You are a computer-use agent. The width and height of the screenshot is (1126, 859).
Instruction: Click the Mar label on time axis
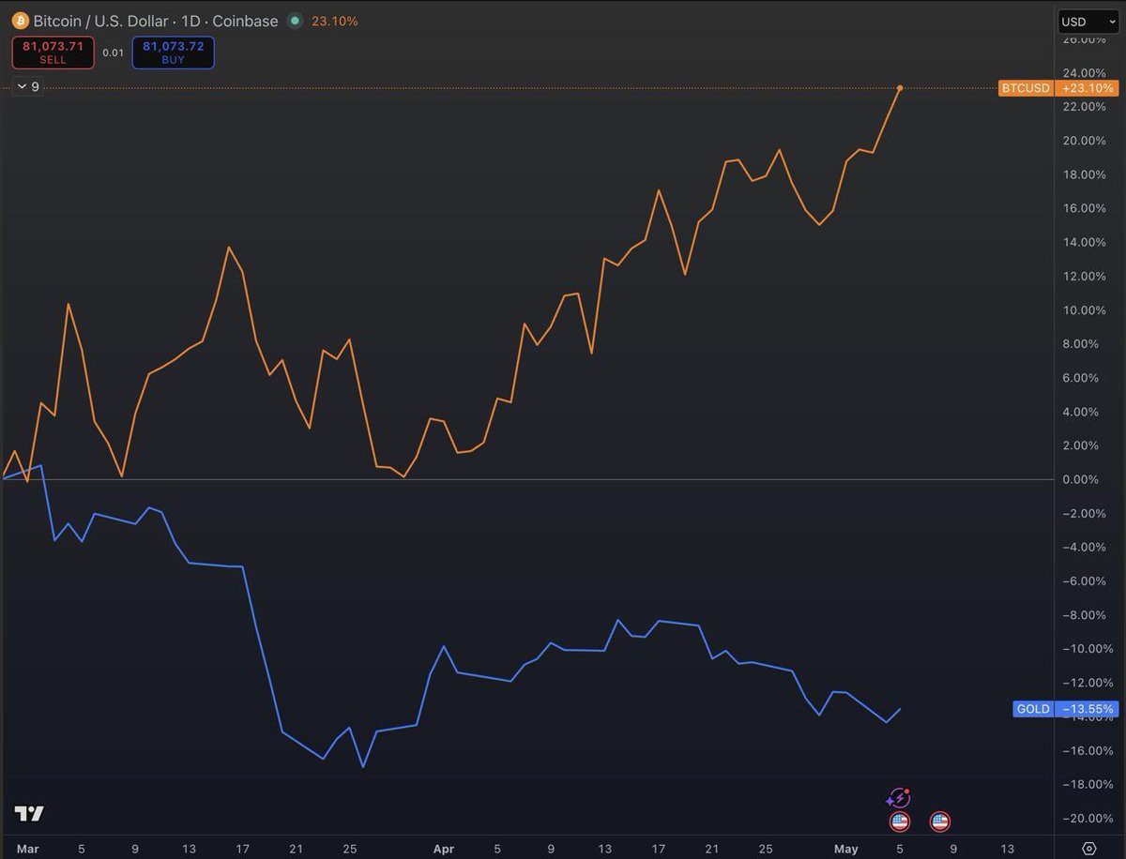click(27, 849)
